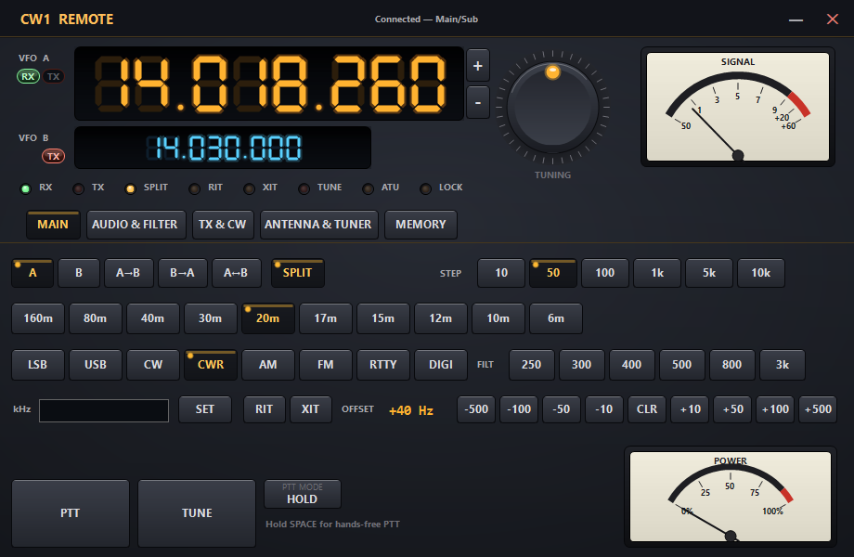Select VFO A
The height and width of the screenshot is (557, 854).
[32, 273]
